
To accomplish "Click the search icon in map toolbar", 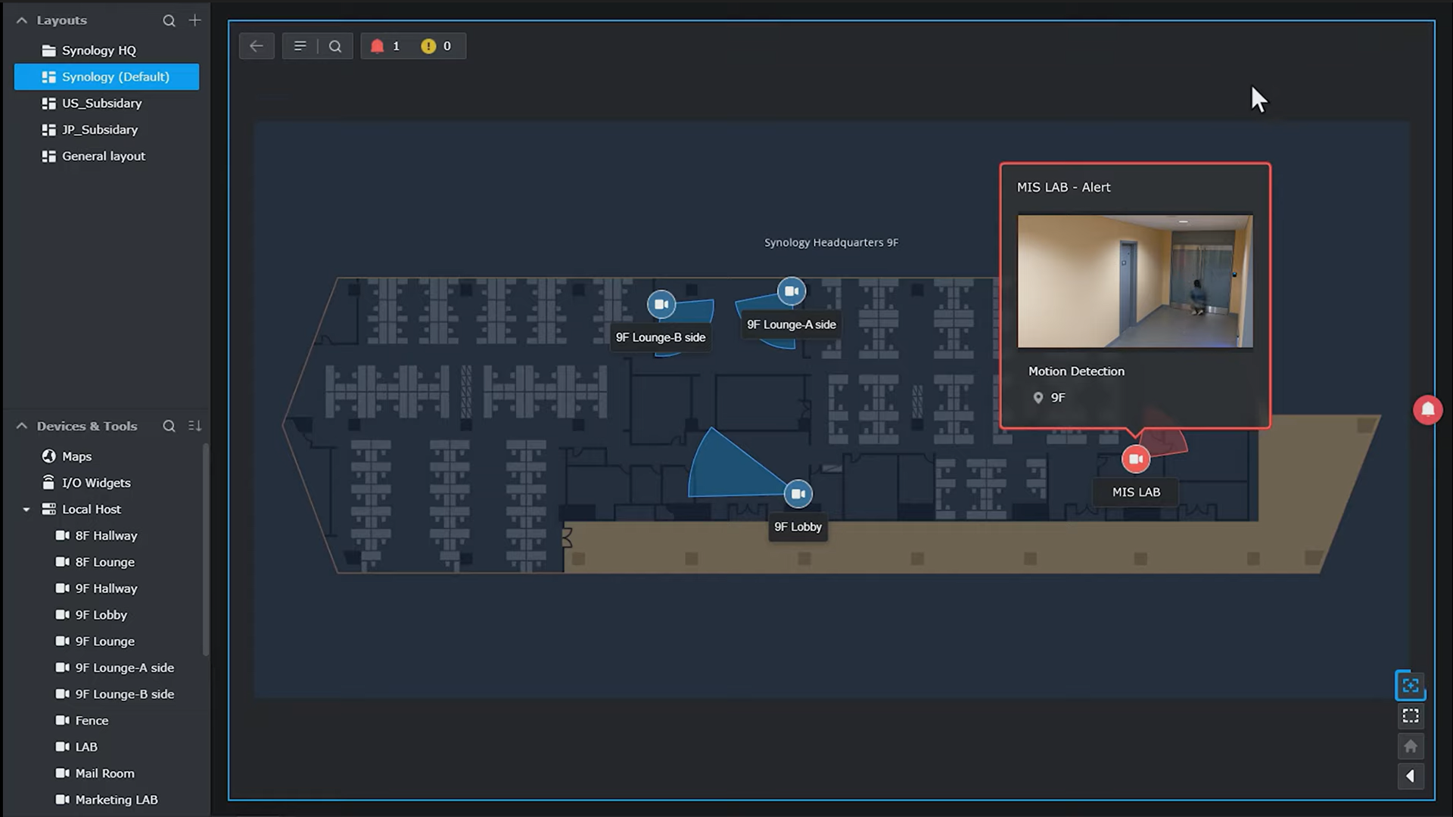I will pyautogui.click(x=335, y=46).
